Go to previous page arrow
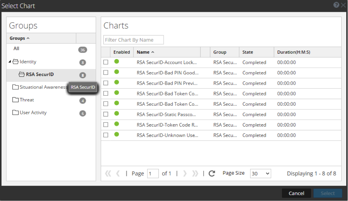The image size is (348, 201). point(118,173)
